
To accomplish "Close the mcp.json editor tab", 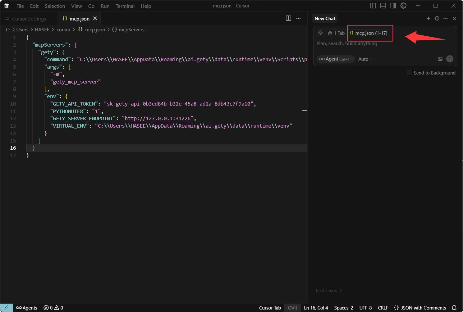I will coord(95,18).
